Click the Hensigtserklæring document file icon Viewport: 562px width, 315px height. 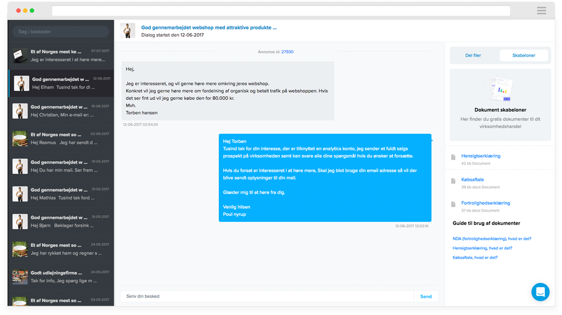[x=453, y=157]
